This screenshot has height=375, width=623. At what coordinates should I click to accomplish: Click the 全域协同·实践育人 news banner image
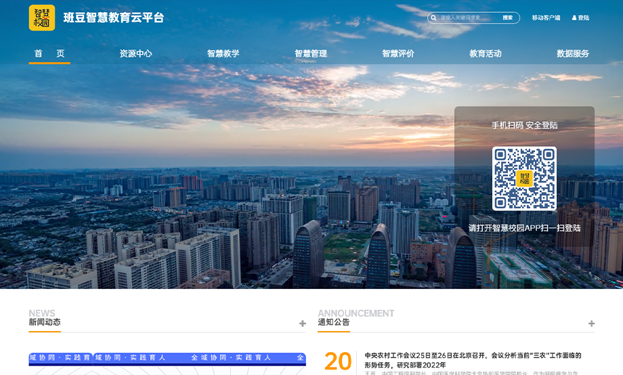click(x=167, y=363)
